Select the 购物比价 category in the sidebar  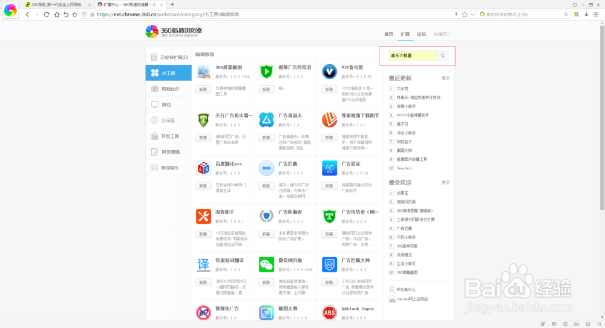[x=169, y=89]
